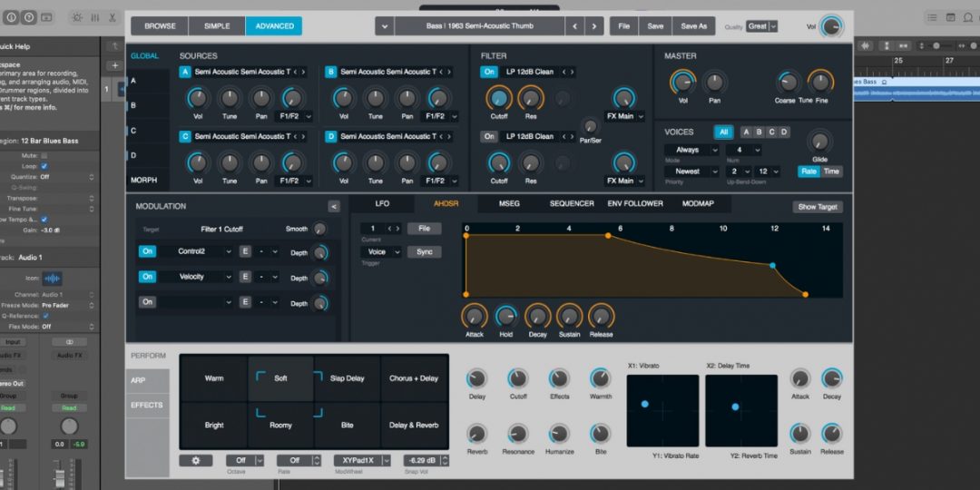This screenshot has height=490, width=980.
Task: Click the Save As button
Action: click(x=694, y=26)
